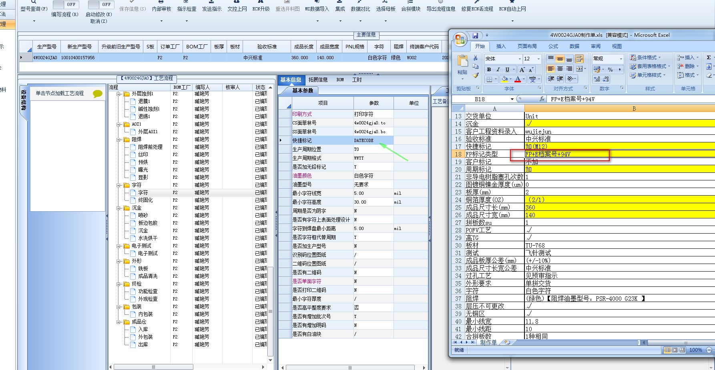Screen dimensions: 715x370
Task: Apply percent style in Excel number group
Action: [610, 69]
